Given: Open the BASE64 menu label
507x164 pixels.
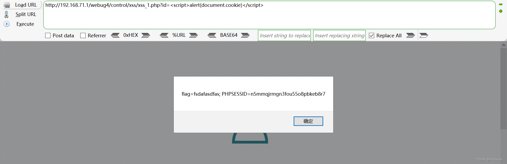Looking at the screenshot, I should tap(229, 35).
